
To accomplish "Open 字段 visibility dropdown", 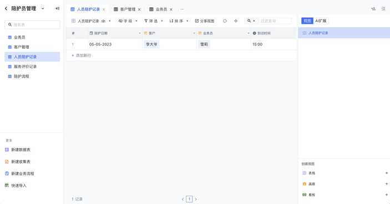I will click(128, 21).
